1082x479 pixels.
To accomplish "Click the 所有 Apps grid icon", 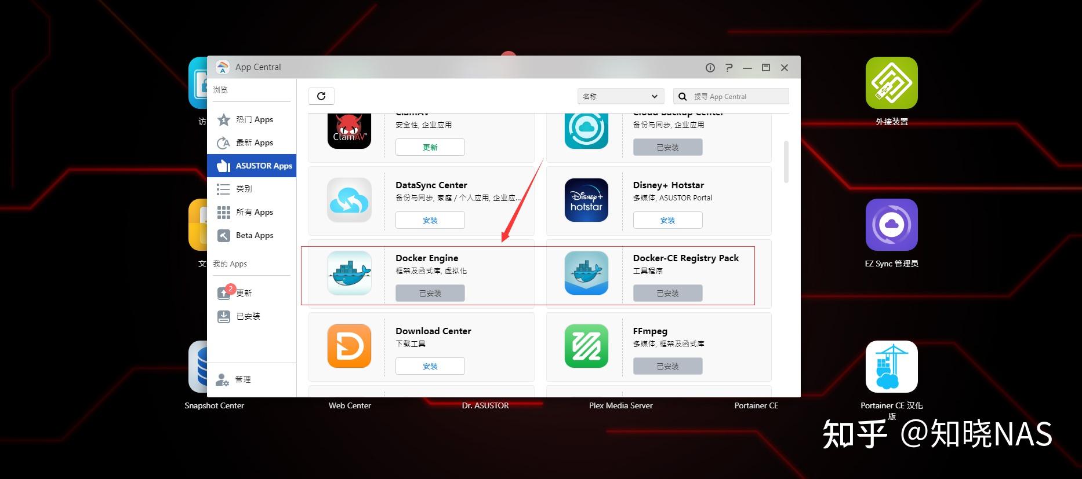I will (224, 213).
